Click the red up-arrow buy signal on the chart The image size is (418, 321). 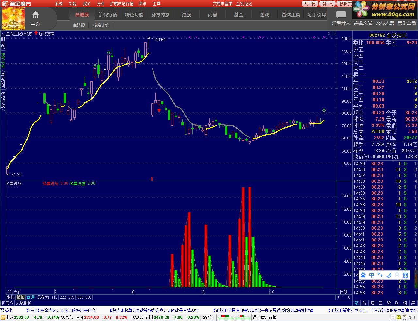pos(159,110)
